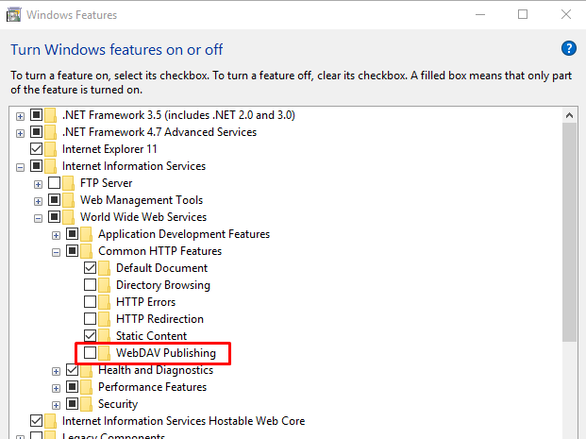Viewport: 586px width, 439px height.
Task: Click folder icon beside Internet Information Services Hostable Web Core
Action: pyautogui.click(x=50, y=421)
